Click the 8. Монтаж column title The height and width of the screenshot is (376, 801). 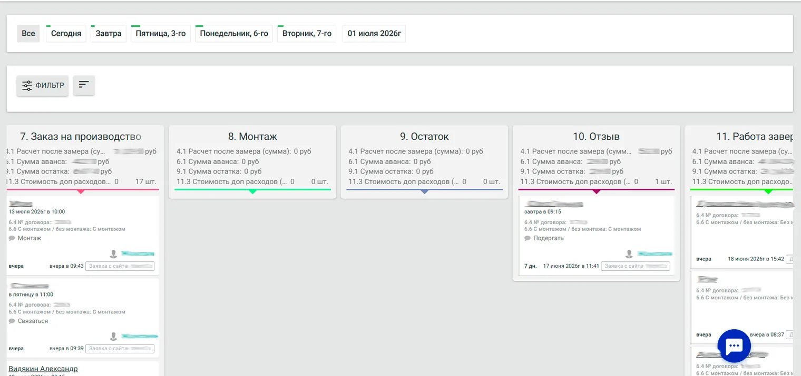point(252,137)
